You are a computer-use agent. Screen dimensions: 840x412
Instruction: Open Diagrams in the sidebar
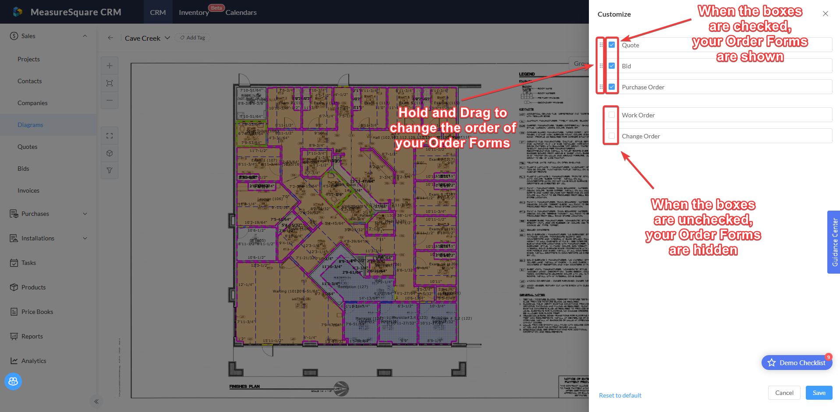(30, 125)
